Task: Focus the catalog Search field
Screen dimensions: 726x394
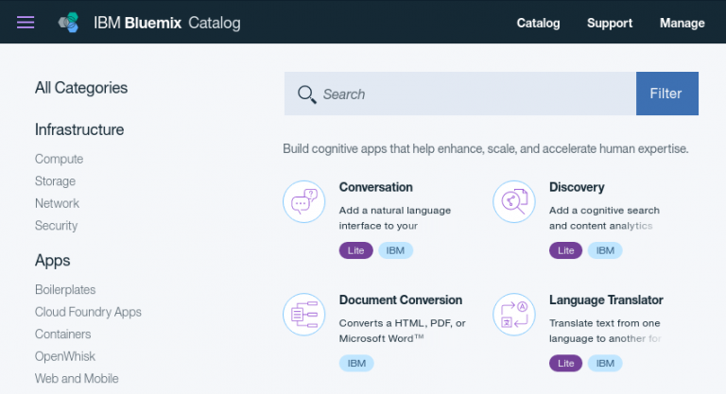Action: click(459, 94)
